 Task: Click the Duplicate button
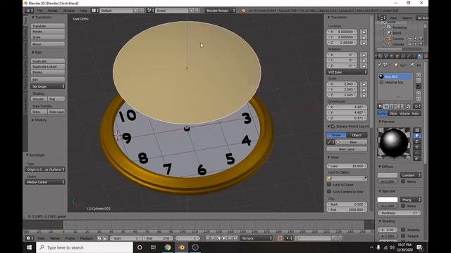click(x=47, y=61)
